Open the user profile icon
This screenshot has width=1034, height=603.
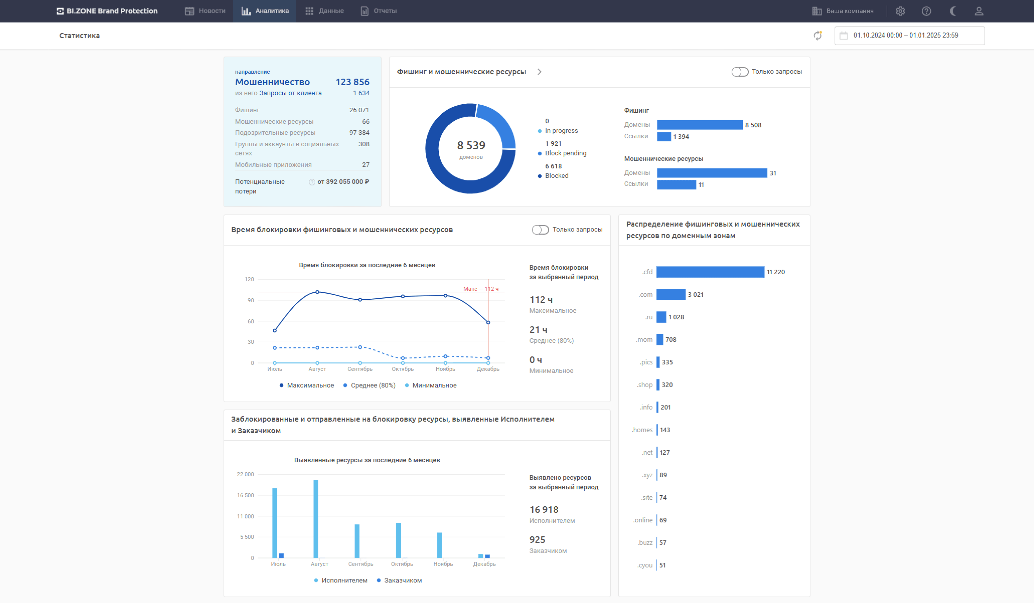pos(979,11)
